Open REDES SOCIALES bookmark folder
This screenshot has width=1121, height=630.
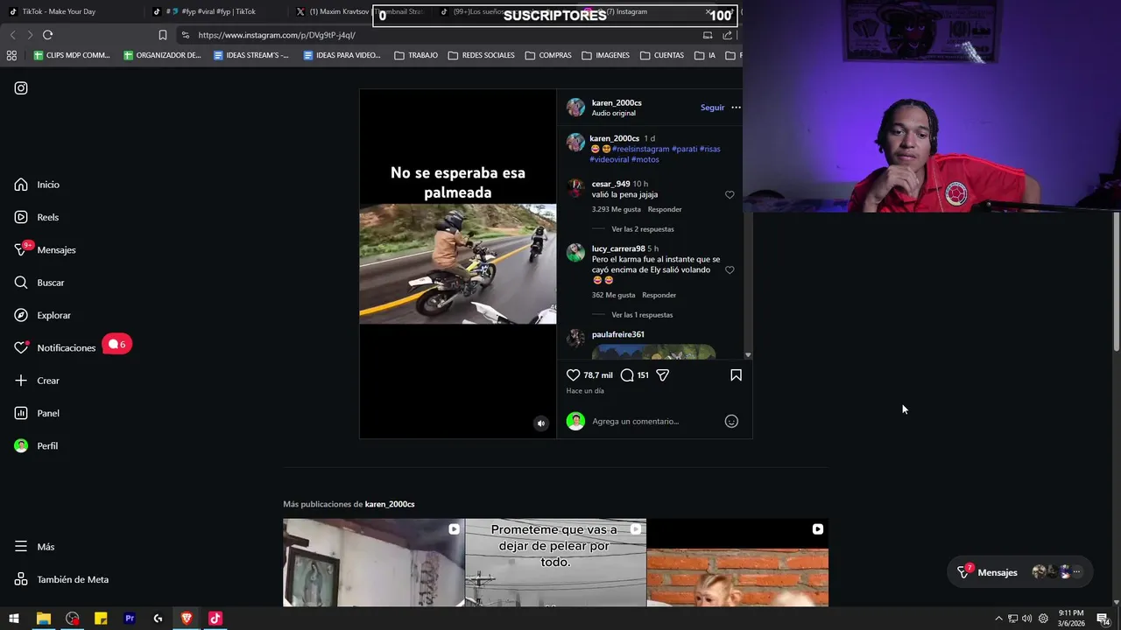pyautogui.click(x=481, y=55)
